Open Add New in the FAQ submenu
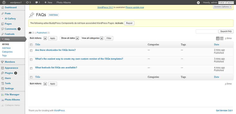The width and height of the screenshot is (236, 114). coord(6,48)
